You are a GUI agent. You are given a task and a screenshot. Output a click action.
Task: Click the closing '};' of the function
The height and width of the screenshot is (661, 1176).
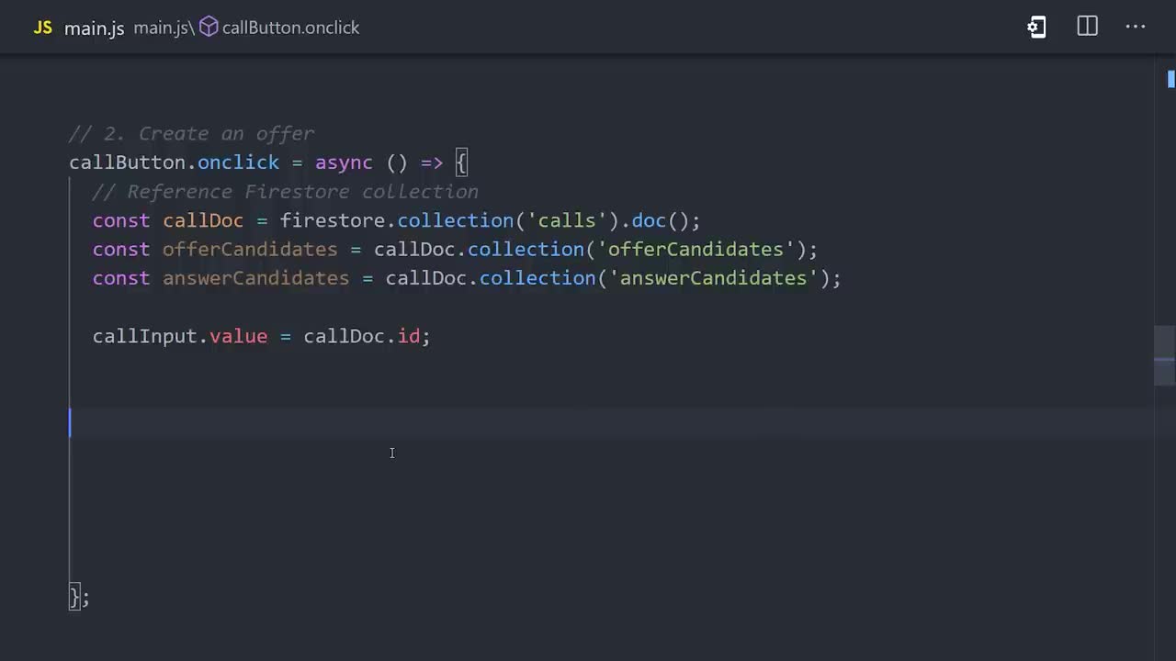79,597
